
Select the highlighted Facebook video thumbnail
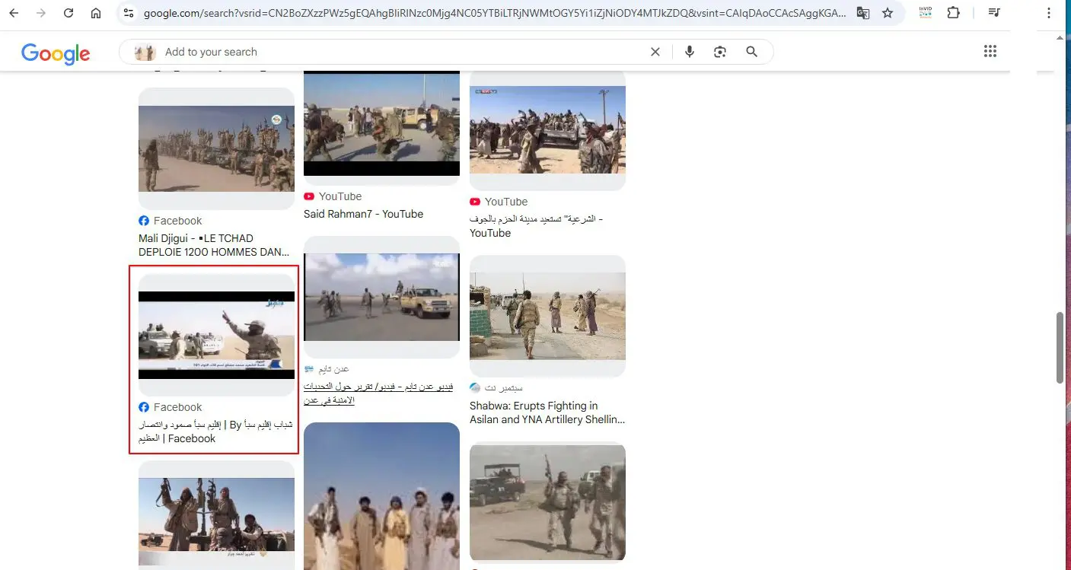(216, 335)
